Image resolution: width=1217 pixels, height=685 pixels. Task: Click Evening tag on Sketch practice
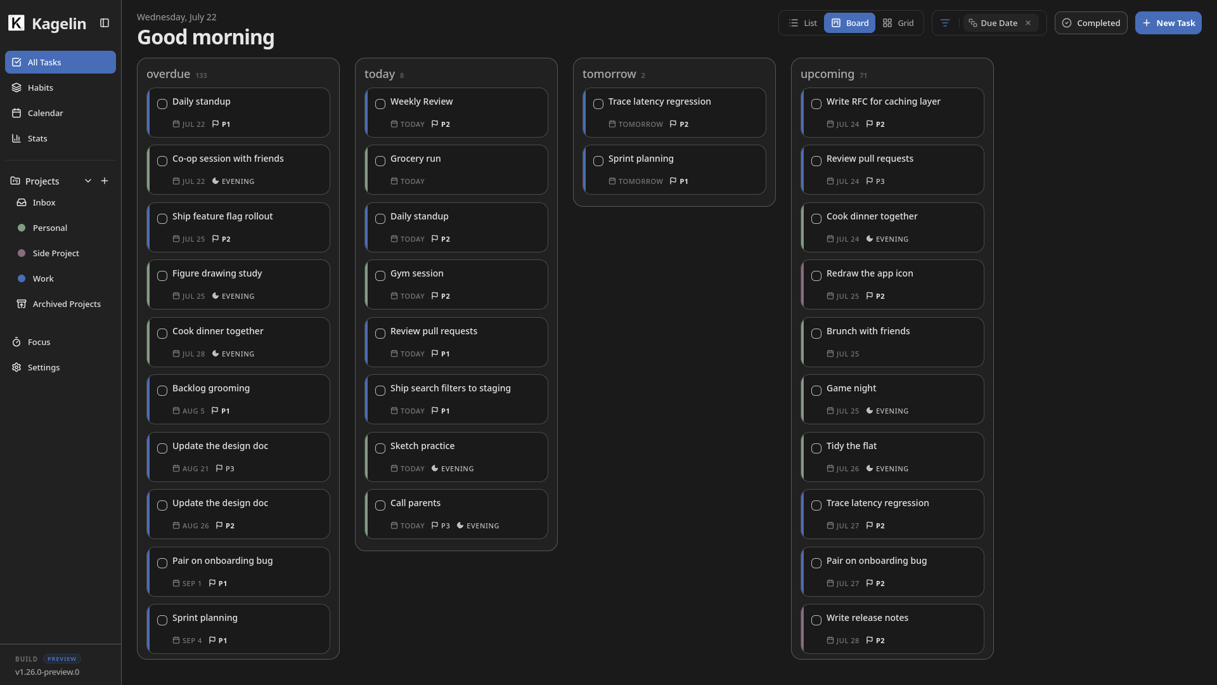(x=453, y=469)
